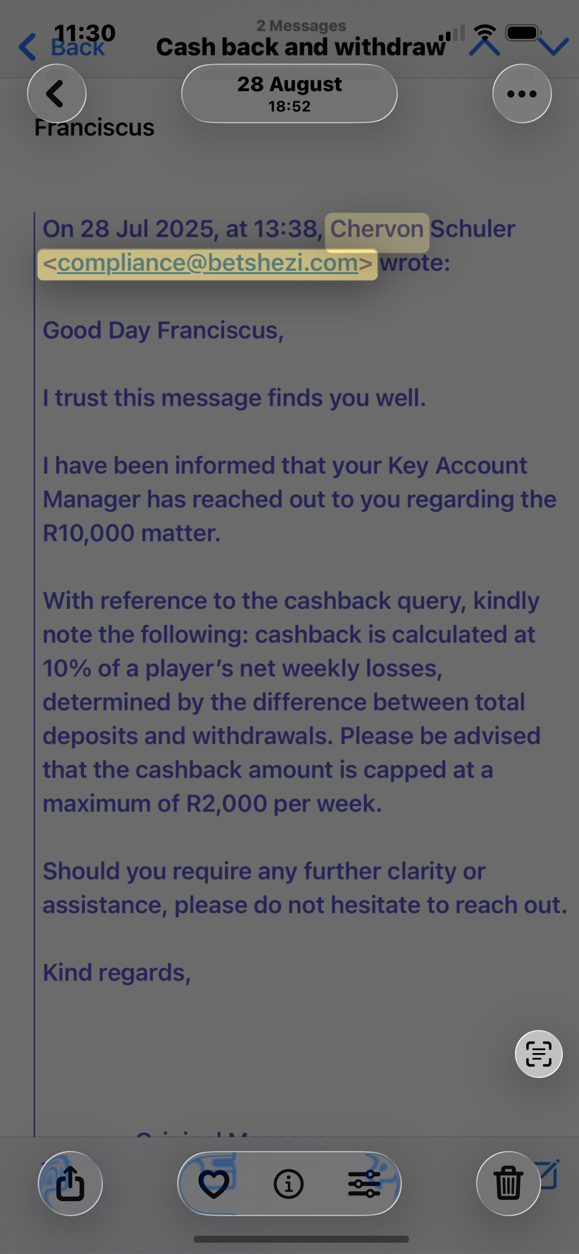
Task: Tap the cellular signal bars
Action: click(452, 33)
